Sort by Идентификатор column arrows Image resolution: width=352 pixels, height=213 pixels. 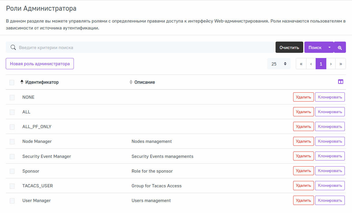pyautogui.click(x=22, y=82)
